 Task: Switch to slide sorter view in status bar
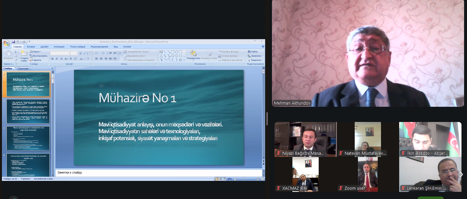tap(221, 179)
